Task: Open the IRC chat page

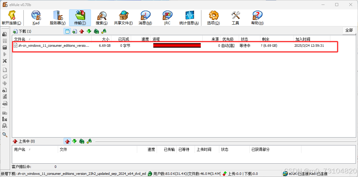Action: point(167,18)
